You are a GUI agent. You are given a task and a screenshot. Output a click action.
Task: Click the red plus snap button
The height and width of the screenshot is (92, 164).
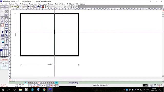pos(26,83)
